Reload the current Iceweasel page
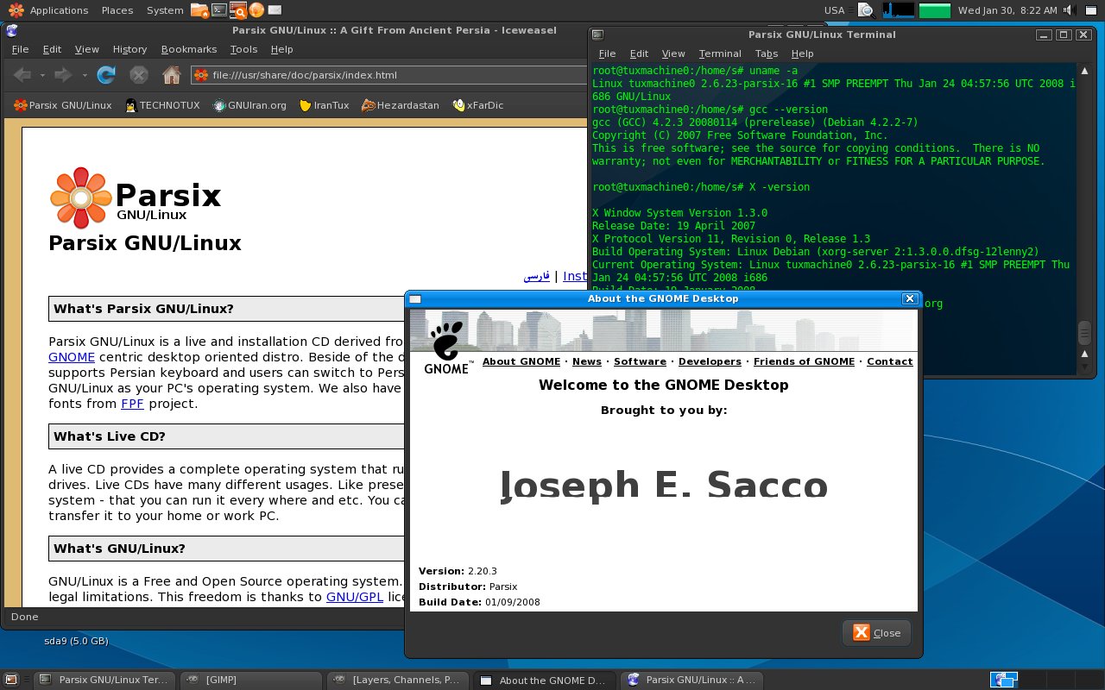This screenshot has width=1105, height=690. 106,75
